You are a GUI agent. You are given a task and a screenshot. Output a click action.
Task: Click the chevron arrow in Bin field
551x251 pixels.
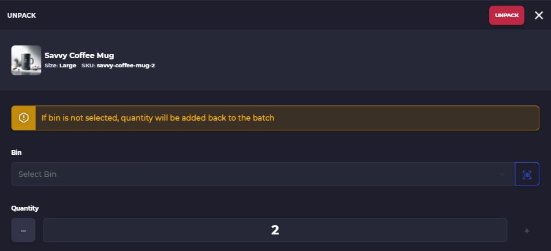(x=503, y=174)
